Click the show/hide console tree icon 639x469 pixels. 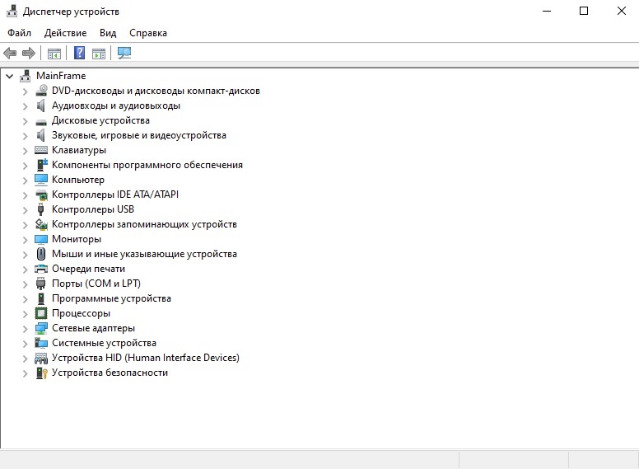[54, 54]
